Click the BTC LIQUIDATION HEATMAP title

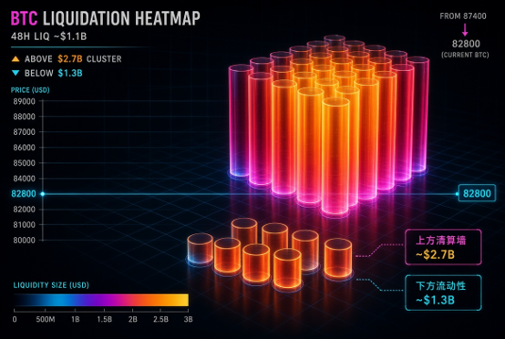click(x=106, y=18)
